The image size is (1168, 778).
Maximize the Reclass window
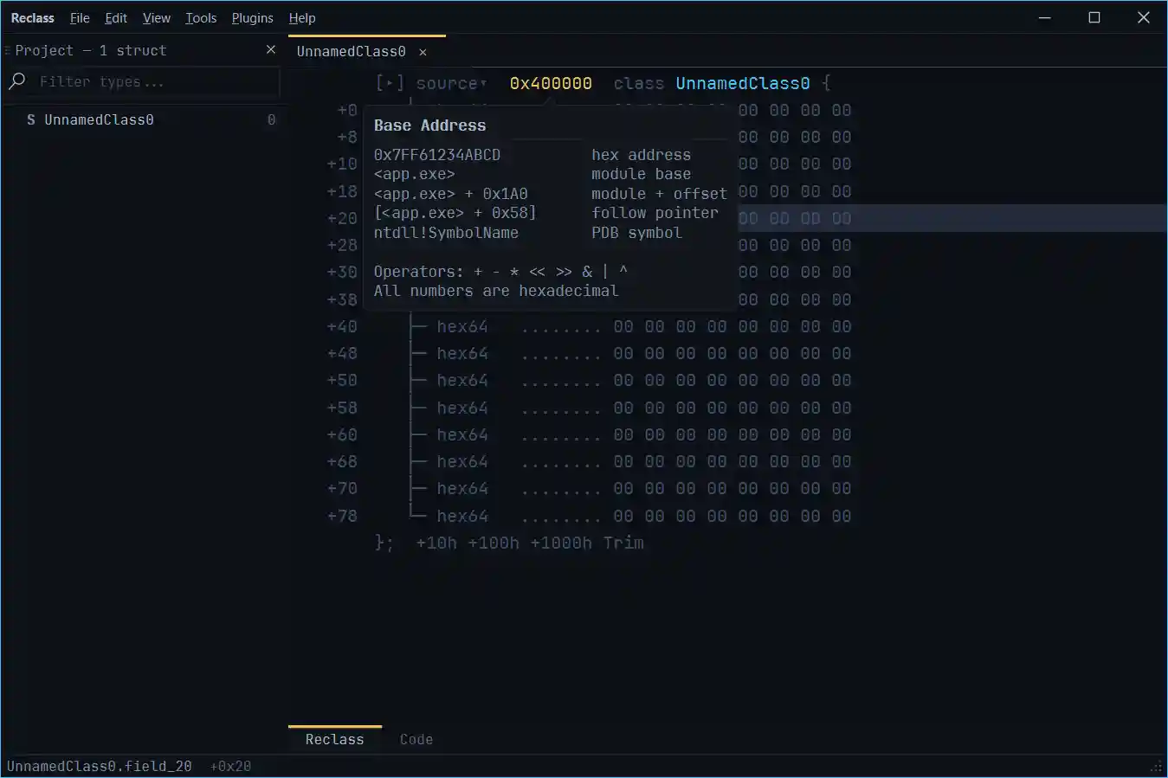tap(1094, 18)
